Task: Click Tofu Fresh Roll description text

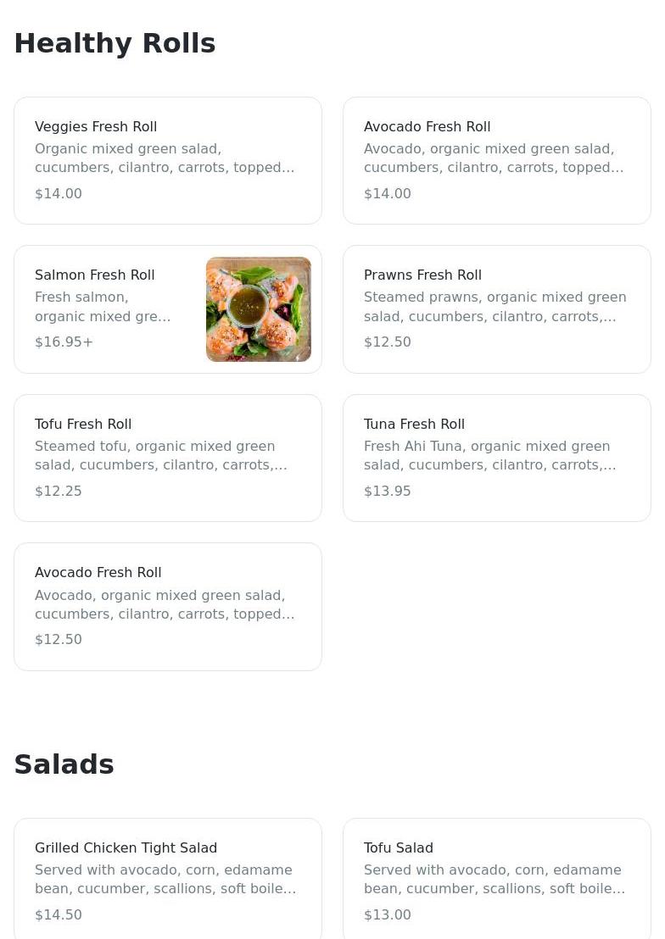Action: [x=161, y=456]
